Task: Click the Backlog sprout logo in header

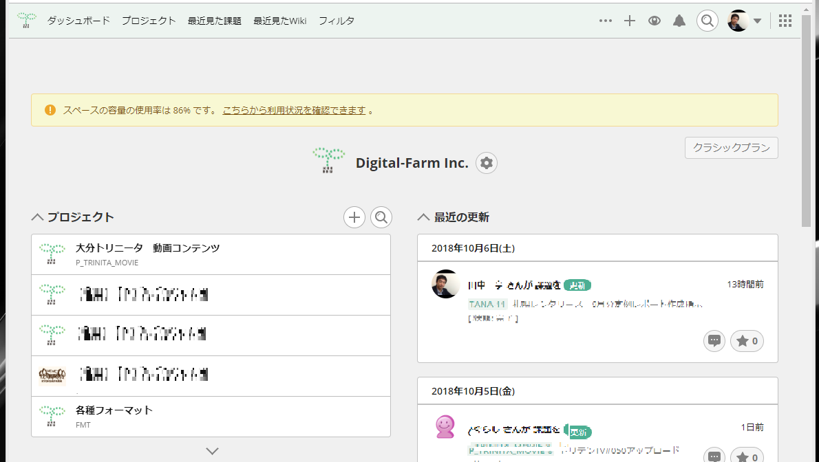Action: tap(26, 21)
